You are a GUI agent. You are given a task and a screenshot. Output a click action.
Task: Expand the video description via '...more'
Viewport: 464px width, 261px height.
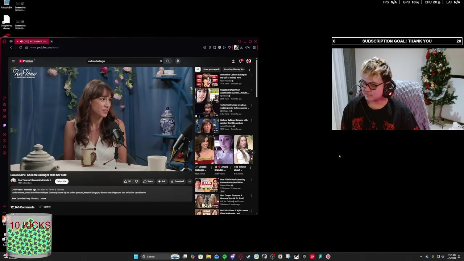pyautogui.click(x=43, y=199)
